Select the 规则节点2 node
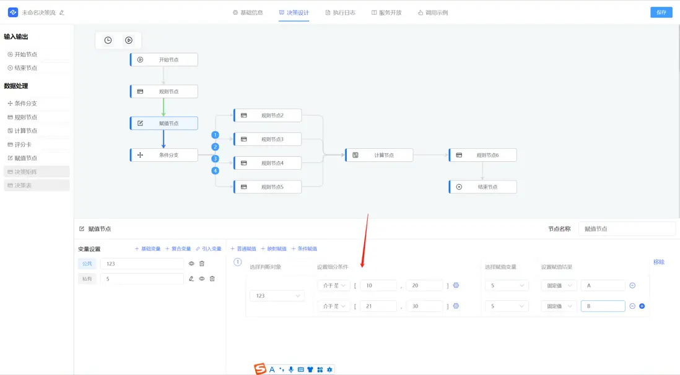This screenshot has height=375, width=680. pyautogui.click(x=268, y=116)
